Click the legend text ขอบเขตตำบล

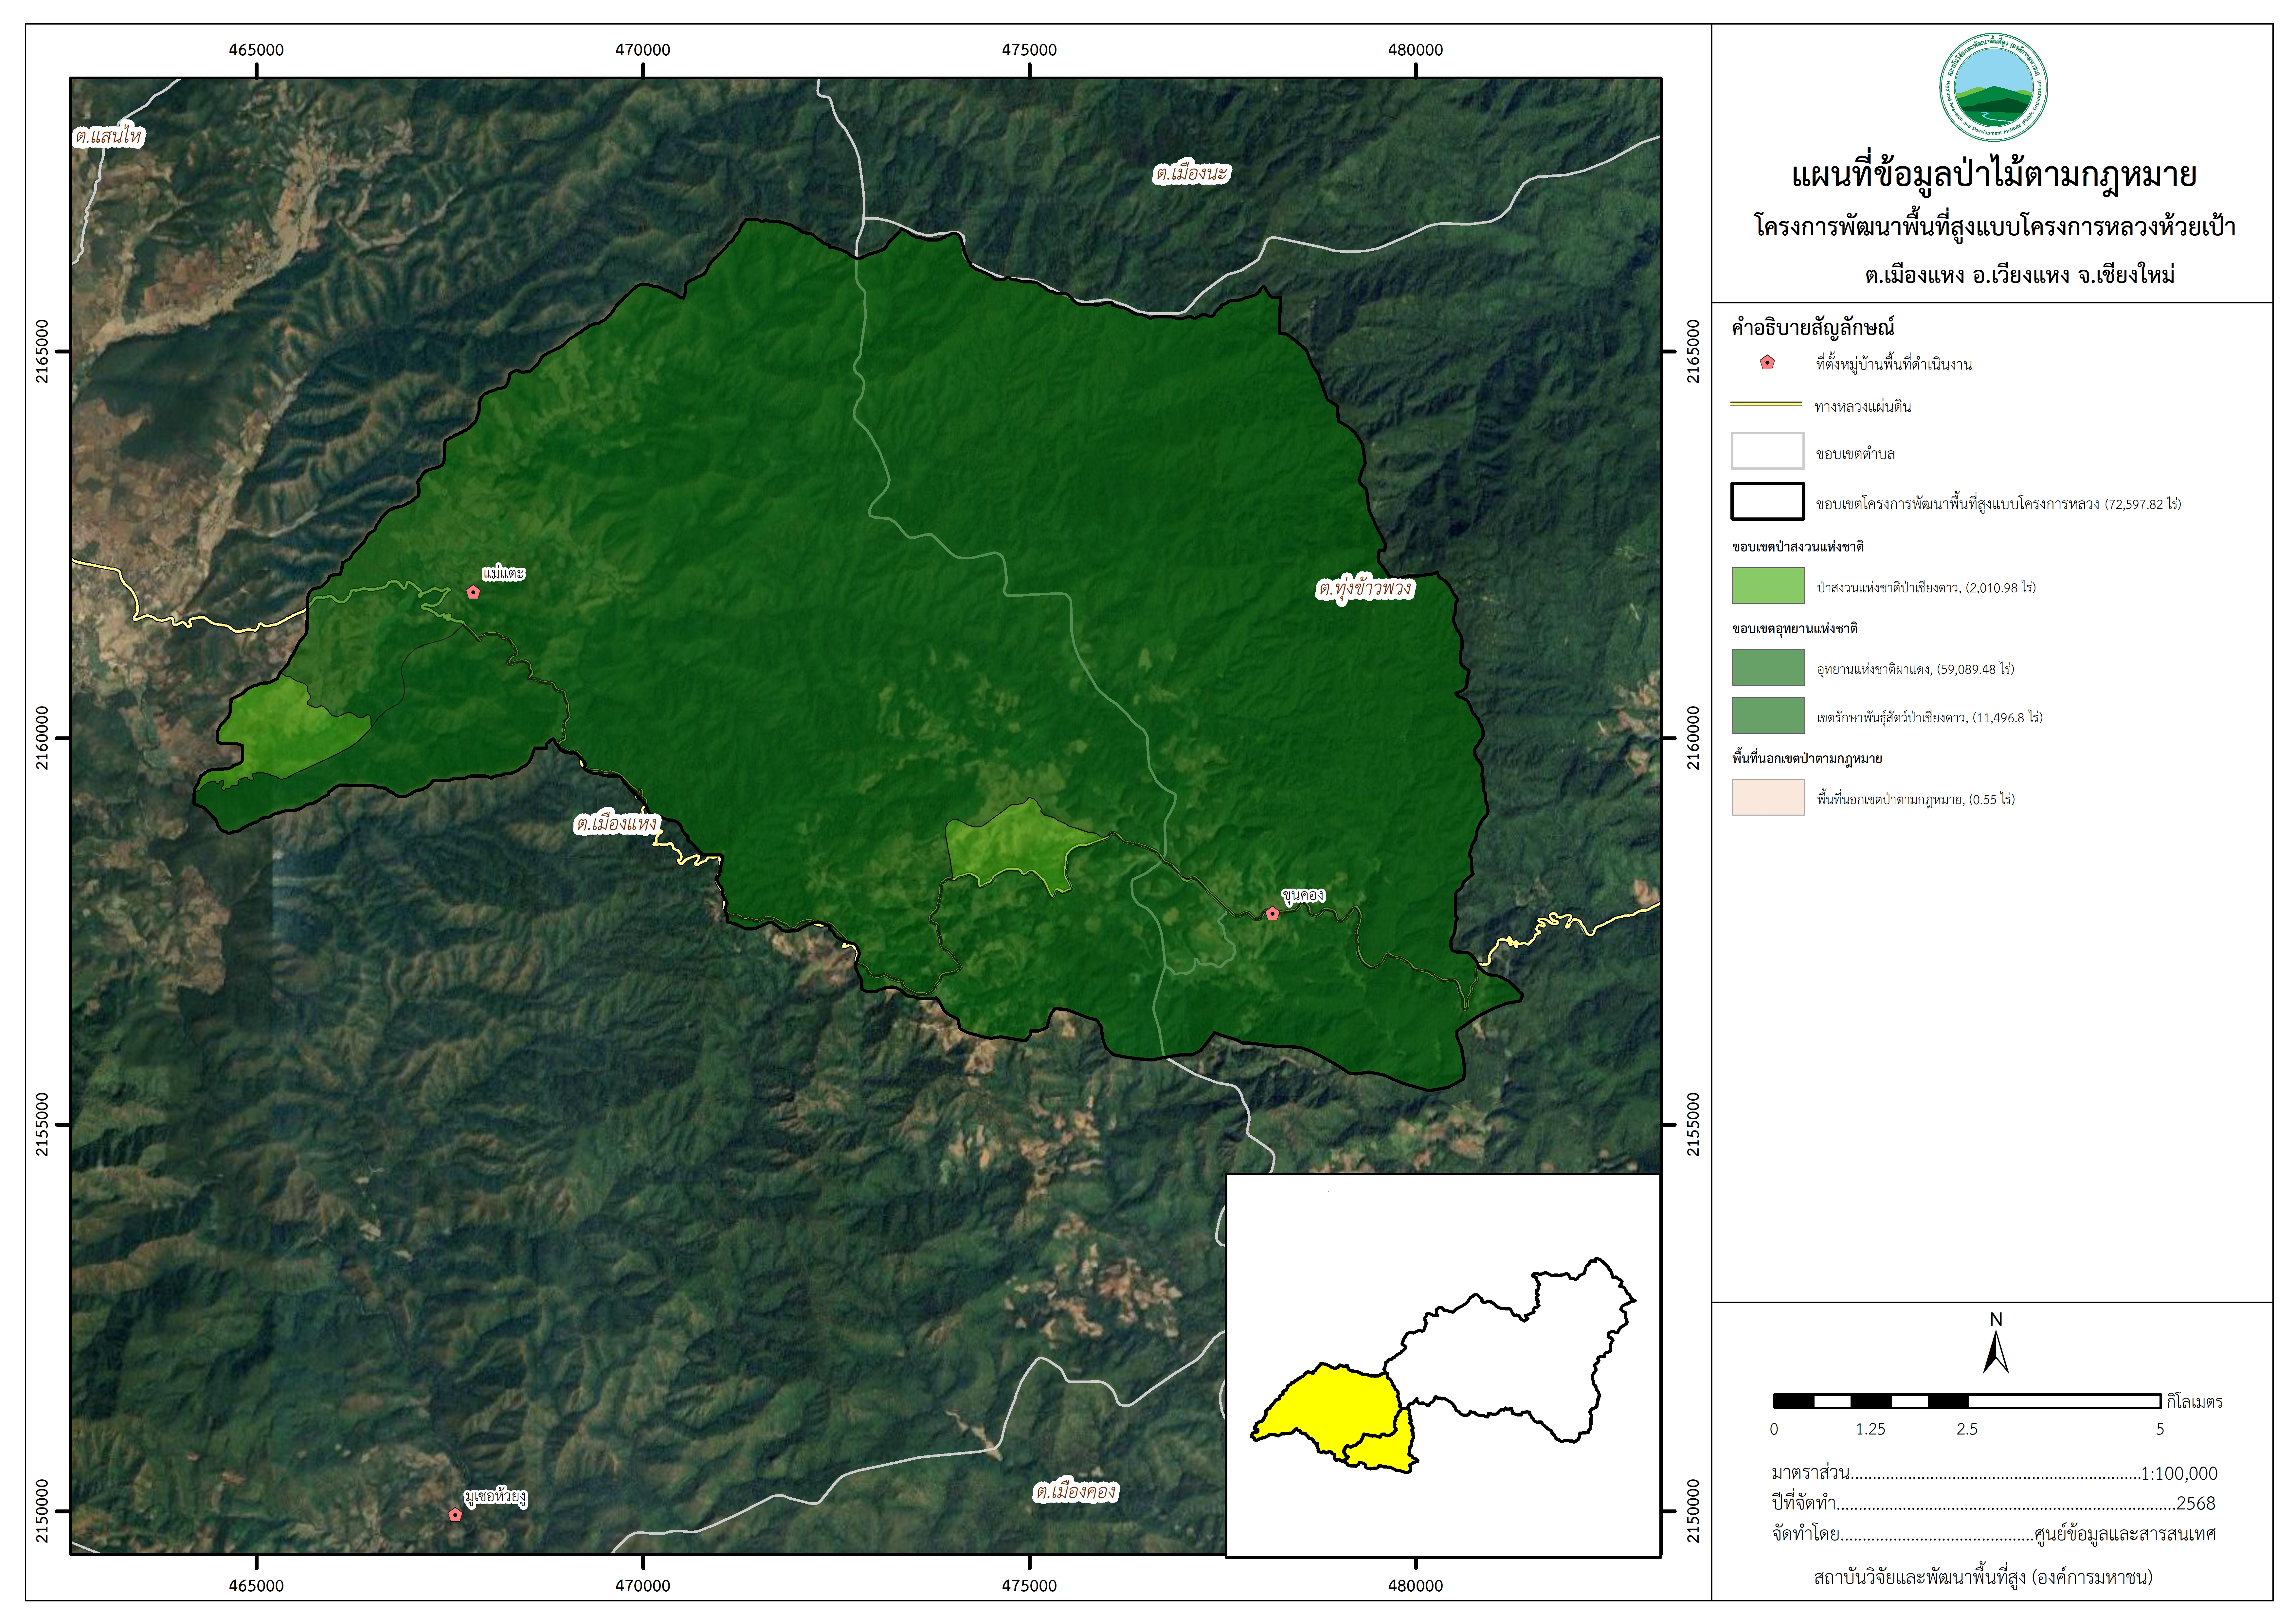(1855, 454)
